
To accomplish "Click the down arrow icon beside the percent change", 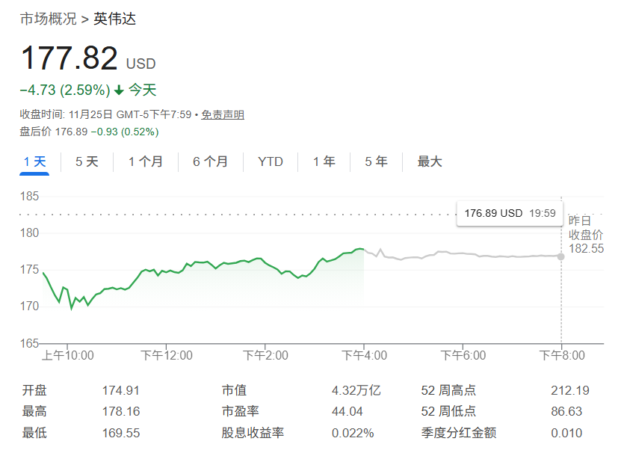I will [119, 90].
